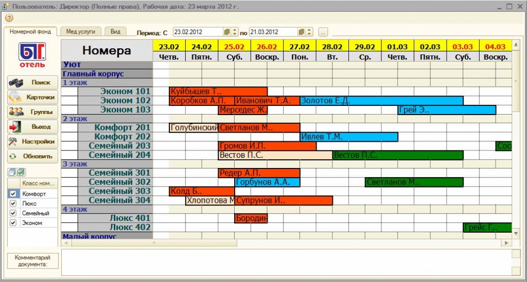Adjust end date with the spinner arrows
527x282 pixels.
(309, 32)
